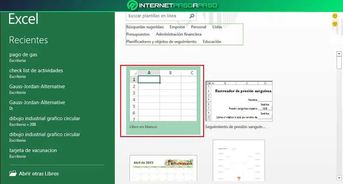
Task: Open Planificadores y objetos de seguimiento search
Action: coord(161,41)
